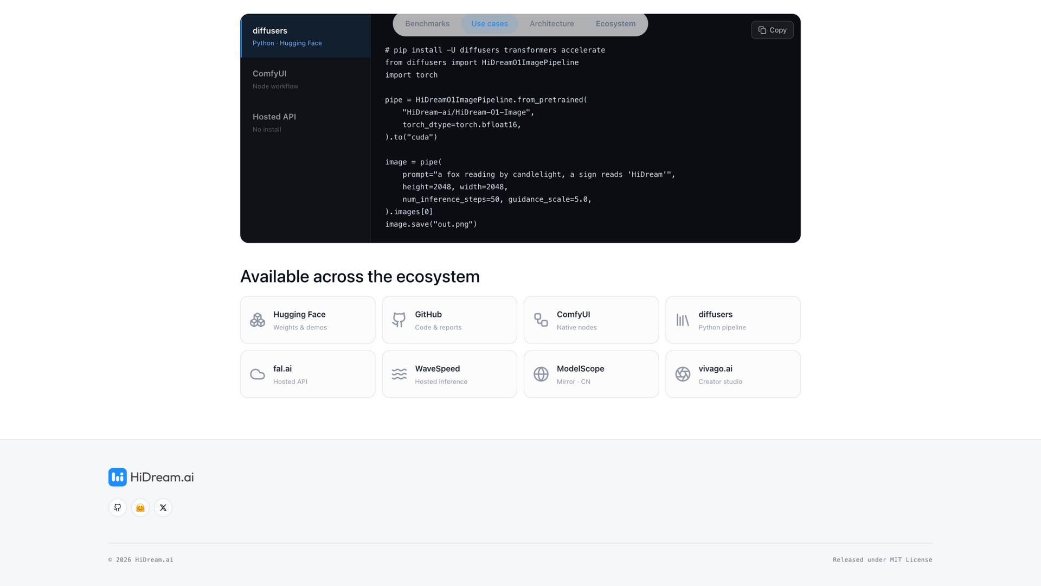The height and width of the screenshot is (586, 1041).
Task: Click the fal.ai cloud icon
Action: tap(258, 374)
